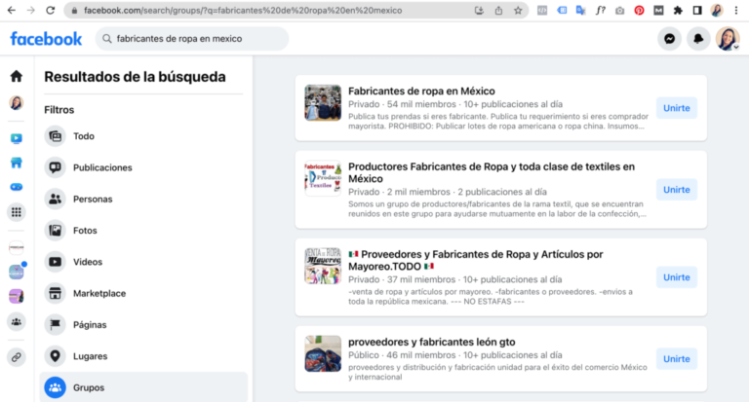The height and width of the screenshot is (402, 749).
Task: Toggle the browser side panel icon
Action: click(x=697, y=10)
